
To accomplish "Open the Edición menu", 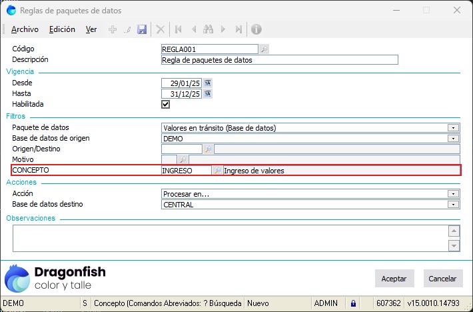I will (x=62, y=29).
